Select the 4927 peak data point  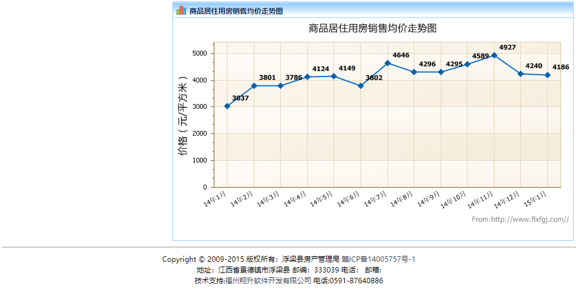(x=494, y=56)
